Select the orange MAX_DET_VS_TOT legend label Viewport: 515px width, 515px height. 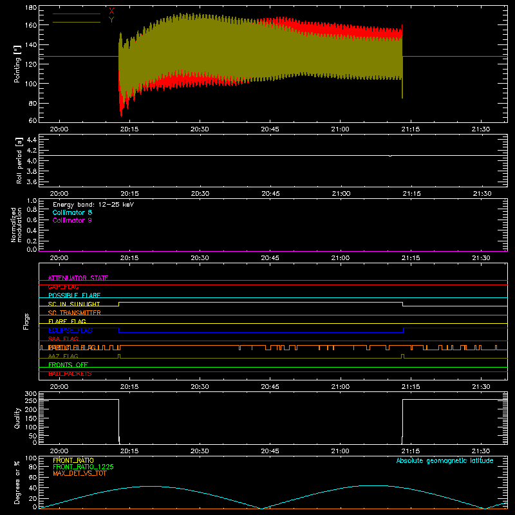pyautogui.click(x=80, y=473)
